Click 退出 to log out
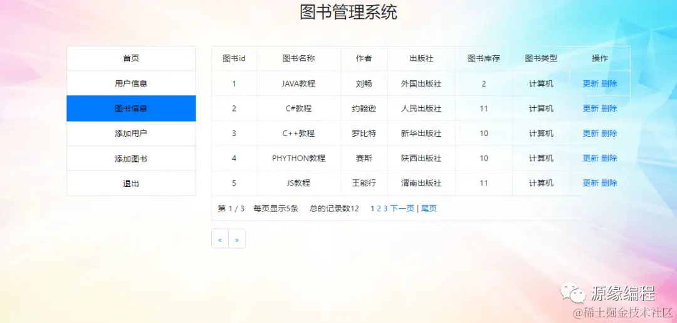677x323 pixels. (x=131, y=184)
